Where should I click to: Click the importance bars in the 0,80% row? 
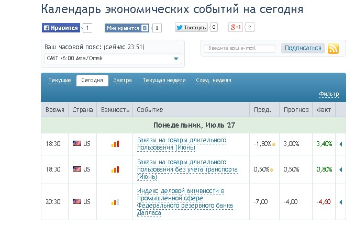coord(115,169)
